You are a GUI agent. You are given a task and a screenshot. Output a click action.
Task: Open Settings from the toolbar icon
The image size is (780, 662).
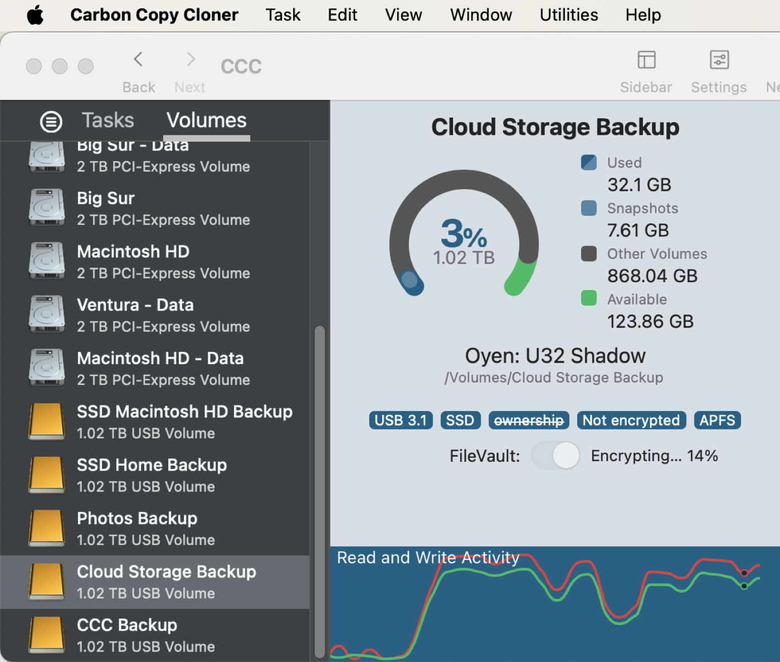point(719,60)
